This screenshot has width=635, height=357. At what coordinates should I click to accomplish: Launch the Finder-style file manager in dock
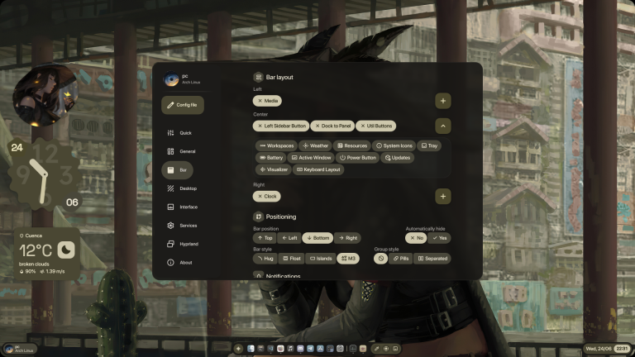point(251,349)
